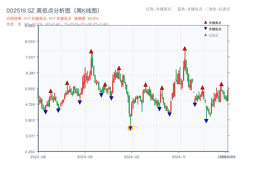
Task: Click the second blue key-low triangle from the left
Action: tap(58, 111)
